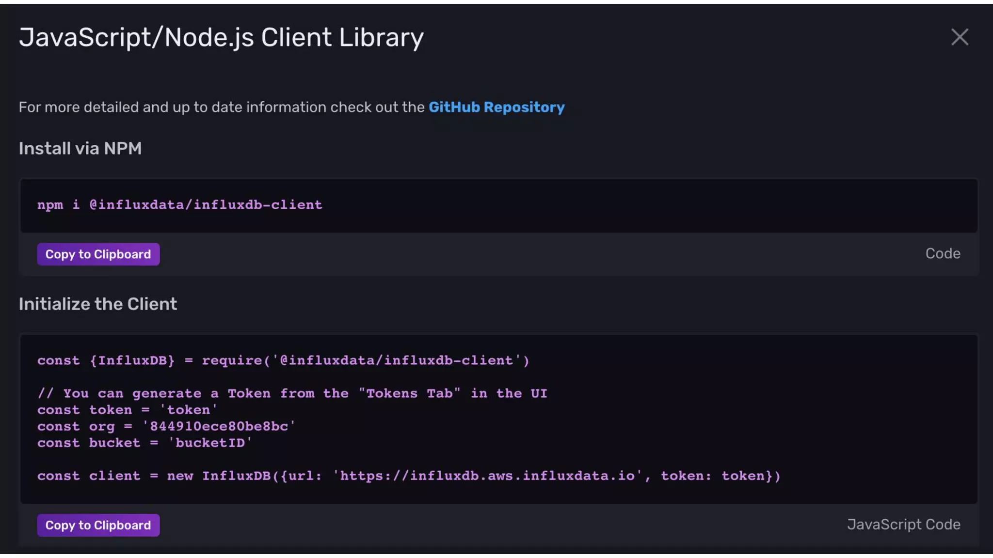Click the npm i @influxdata/influxdb-client command text
This screenshot has width=993, height=558.
pyautogui.click(x=179, y=205)
